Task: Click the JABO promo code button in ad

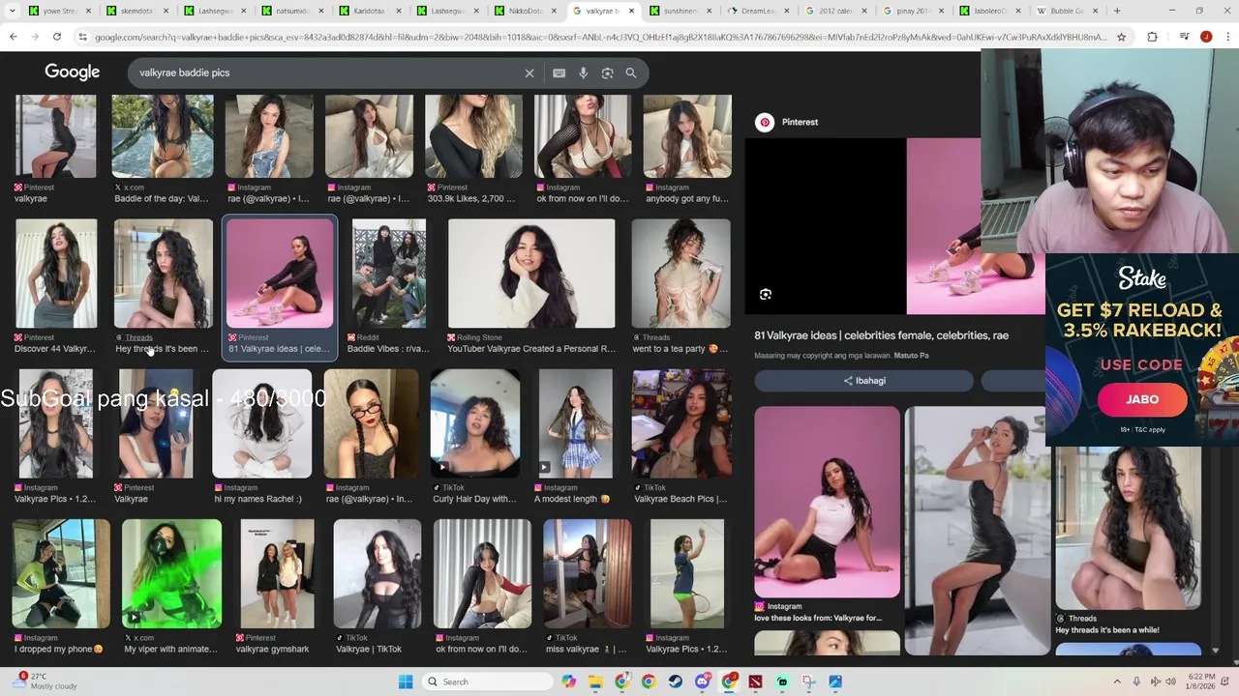Action: [1142, 399]
